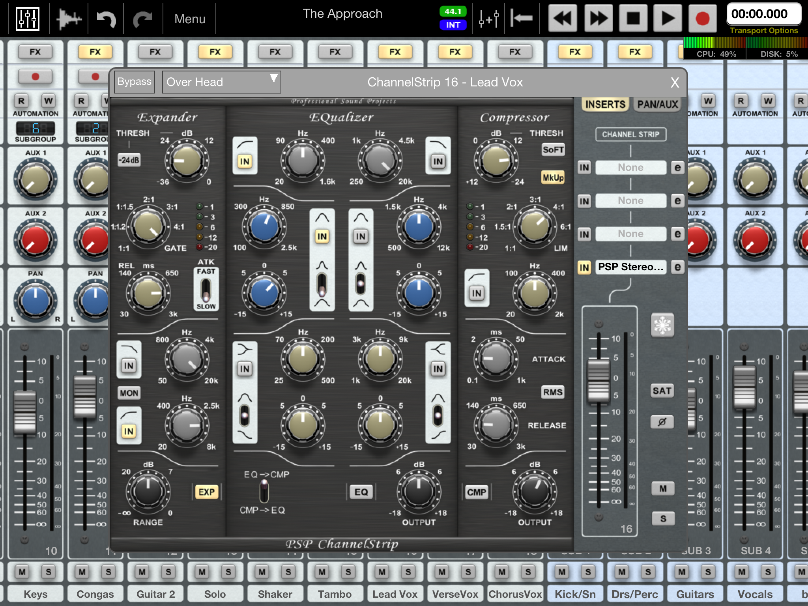Toggle the CMP enable button

click(x=477, y=492)
